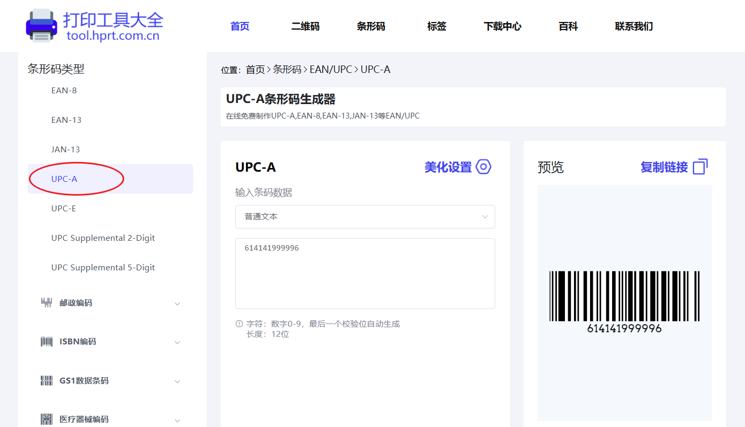Click the 条形码类型 sidebar heading
This screenshot has height=427, width=745.
56,69
